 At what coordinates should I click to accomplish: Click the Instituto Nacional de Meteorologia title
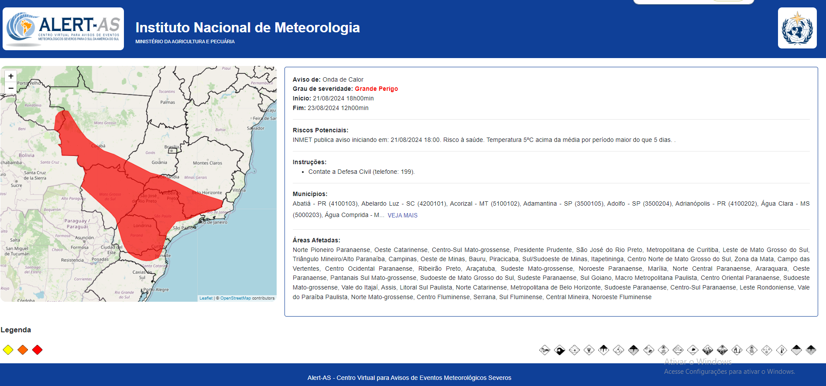point(247,28)
